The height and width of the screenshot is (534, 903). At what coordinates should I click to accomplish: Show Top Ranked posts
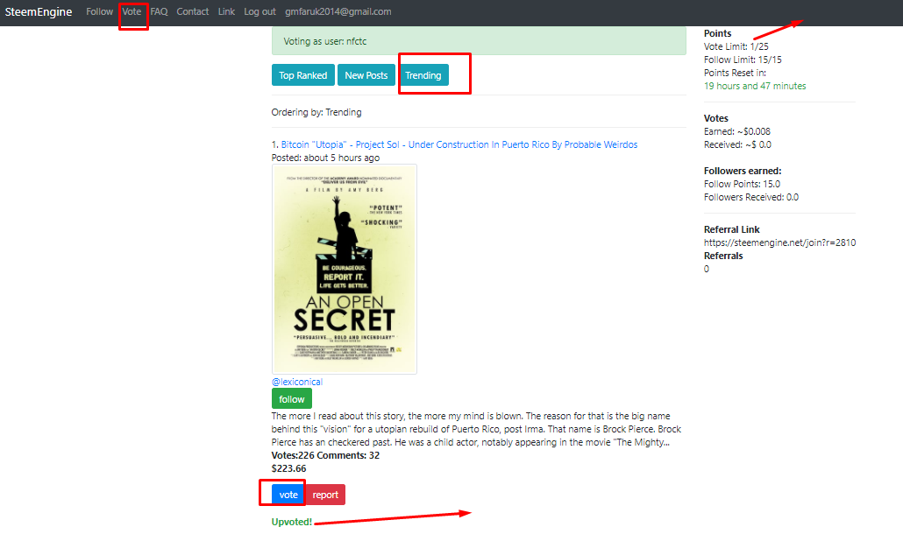point(303,75)
